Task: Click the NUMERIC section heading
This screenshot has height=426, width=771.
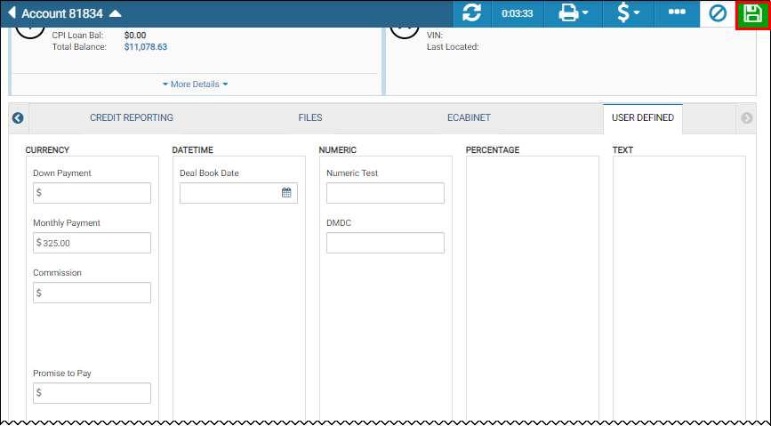Action: [337, 150]
